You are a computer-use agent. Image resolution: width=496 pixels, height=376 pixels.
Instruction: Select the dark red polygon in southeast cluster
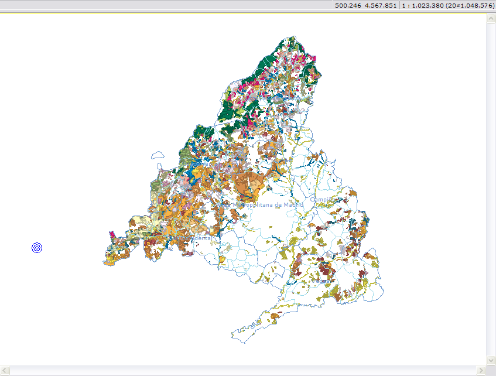click(326, 270)
